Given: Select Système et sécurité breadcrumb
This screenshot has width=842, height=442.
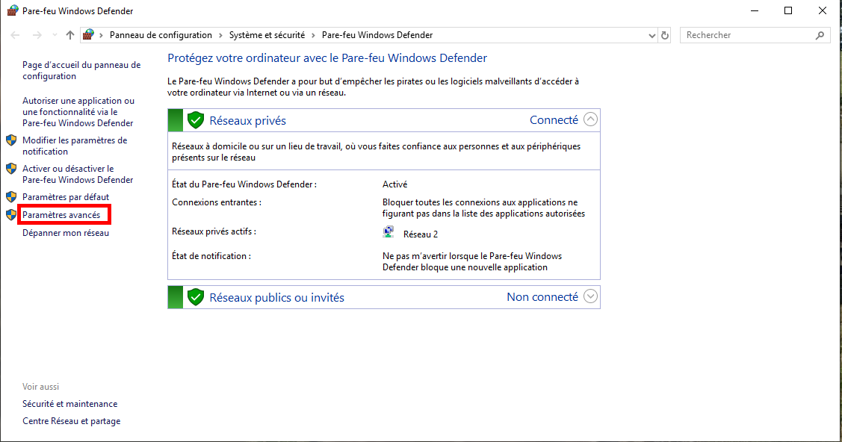Looking at the screenshot, I should (267, 35).
